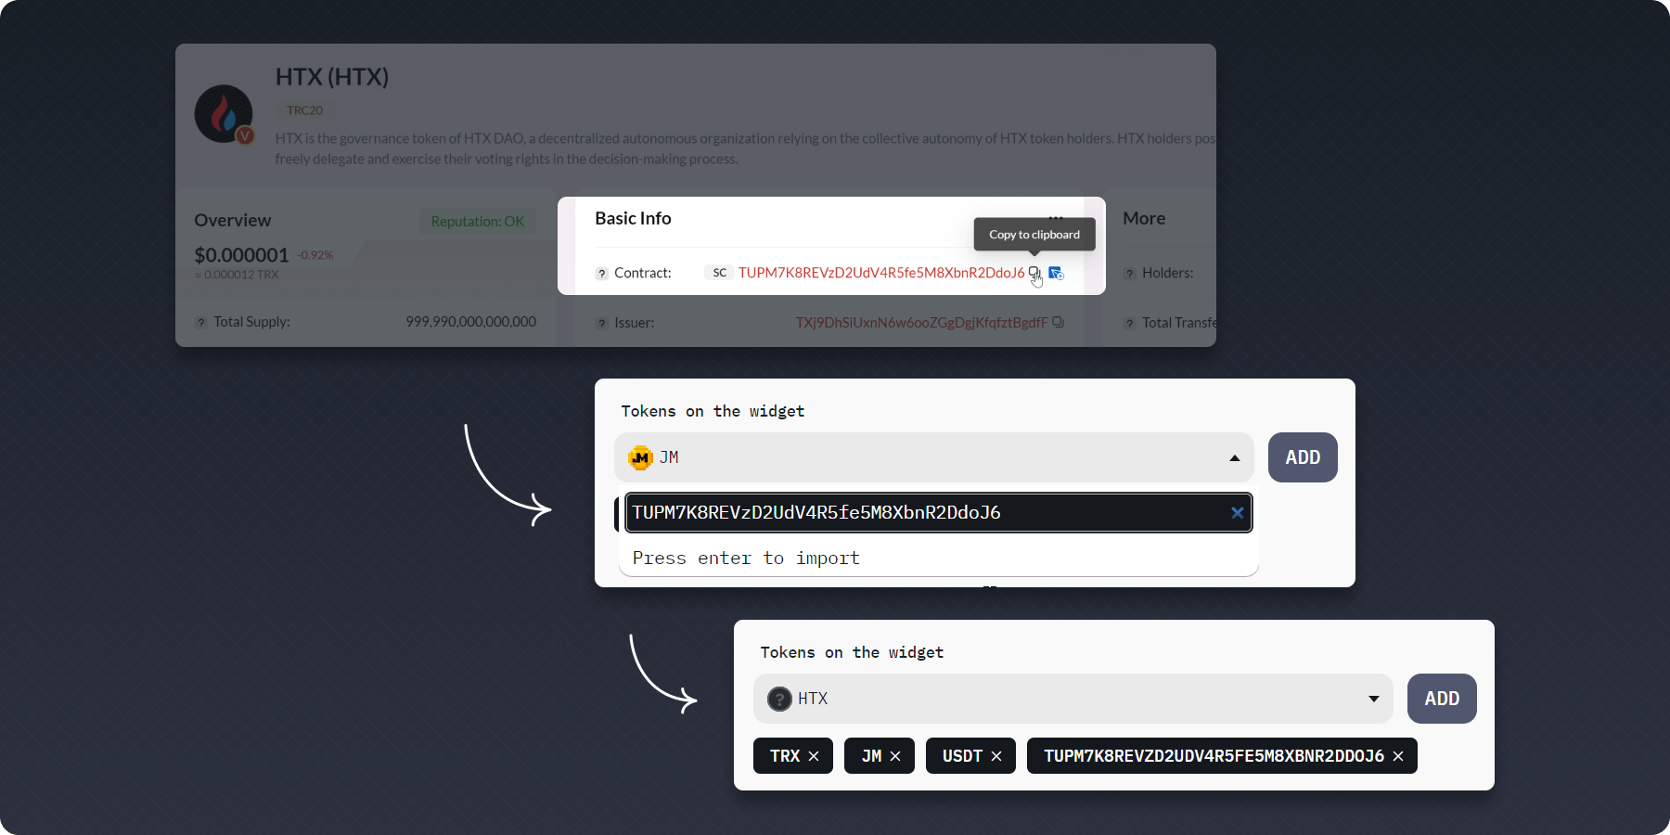Click the HTX token logo
1670x835 pixels.
click(x=224, y=114)
